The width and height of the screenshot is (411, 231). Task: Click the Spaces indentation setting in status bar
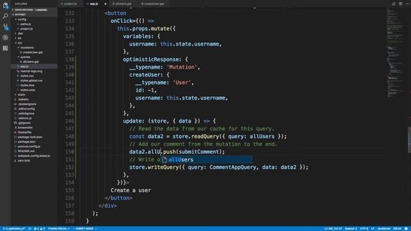351,228
